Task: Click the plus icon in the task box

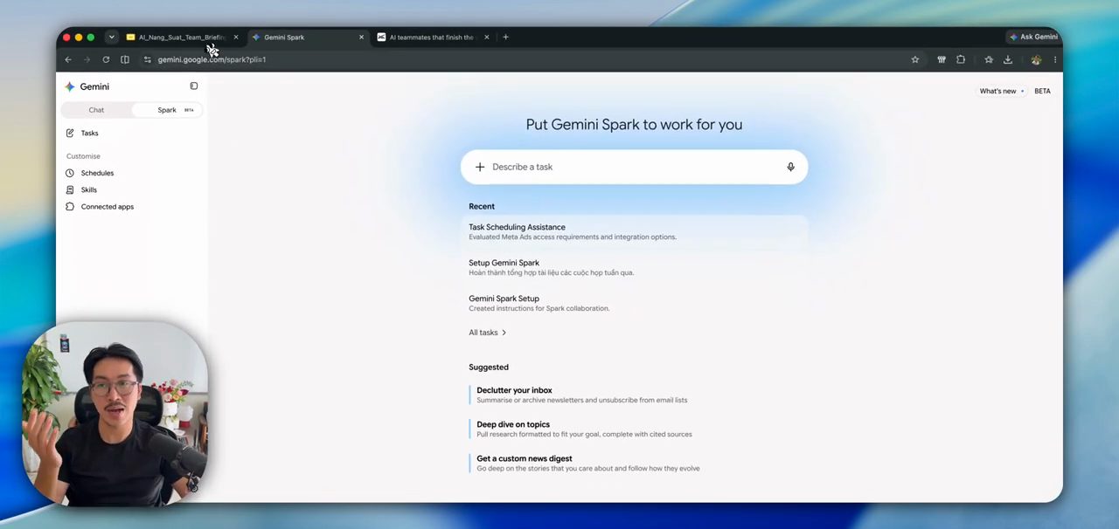Action: pos(480,167)
